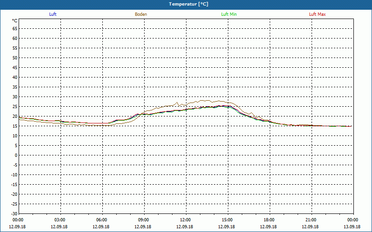
Task: Click the '21:00' time label
Action: [311, 220]
